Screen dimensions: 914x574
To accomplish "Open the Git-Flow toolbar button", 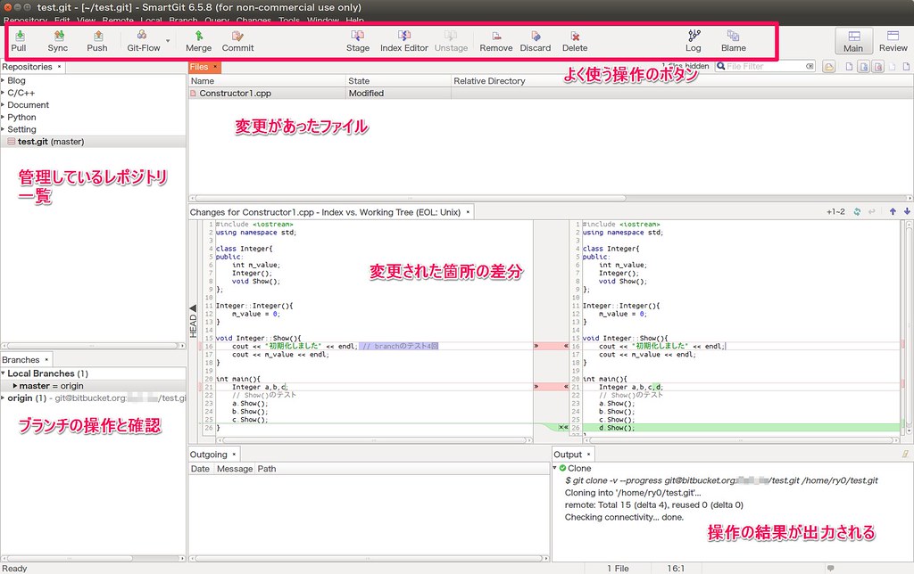I will point(144,41).
